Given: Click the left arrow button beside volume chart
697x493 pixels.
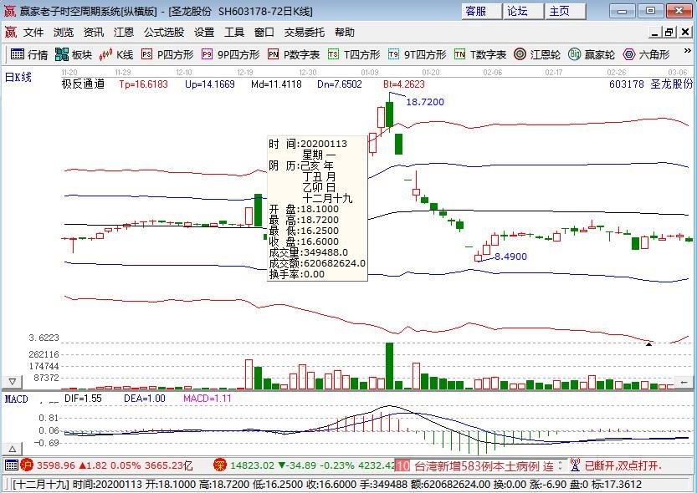Looking at the screenshot, I should [x=684, y=382].
